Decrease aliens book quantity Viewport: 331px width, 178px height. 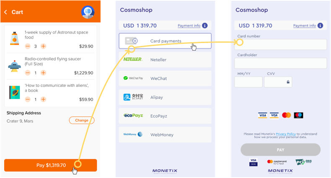point(28,99)
